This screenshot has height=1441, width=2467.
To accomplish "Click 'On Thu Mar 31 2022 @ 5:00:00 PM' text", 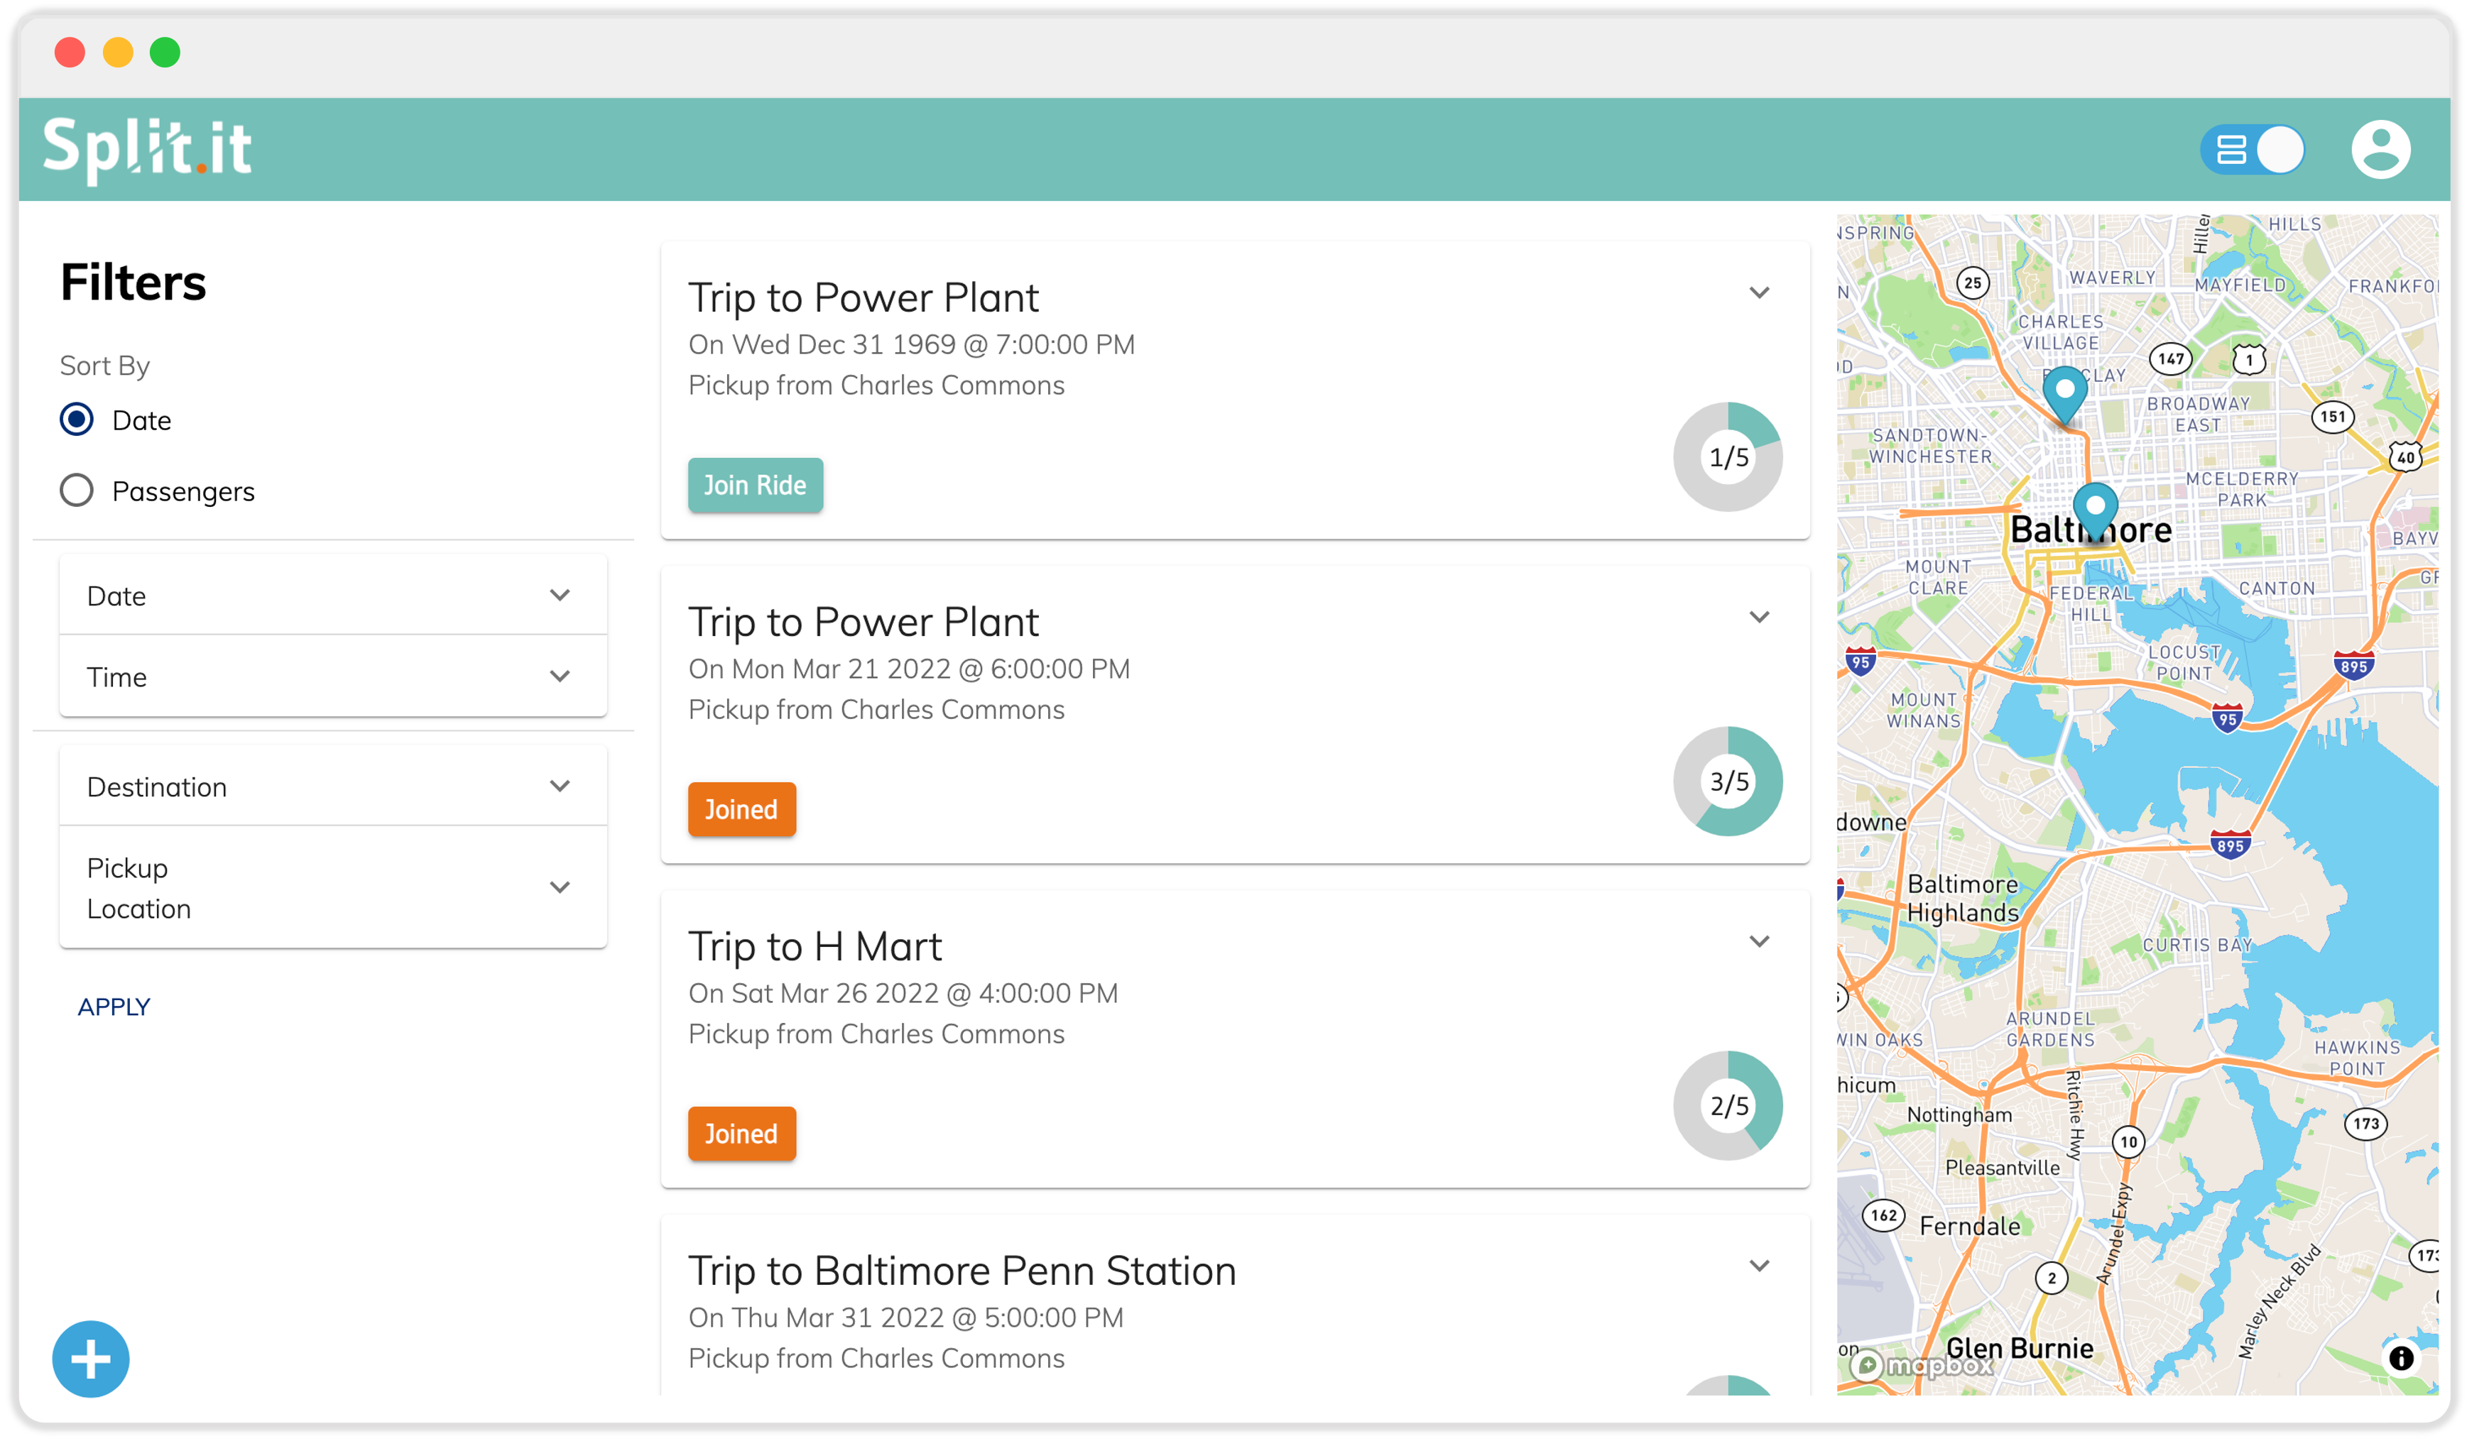I will pyautogui.click(x=905, y=1317).
